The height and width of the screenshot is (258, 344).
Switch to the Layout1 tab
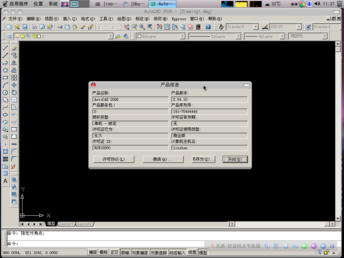[x=66, y=224]
